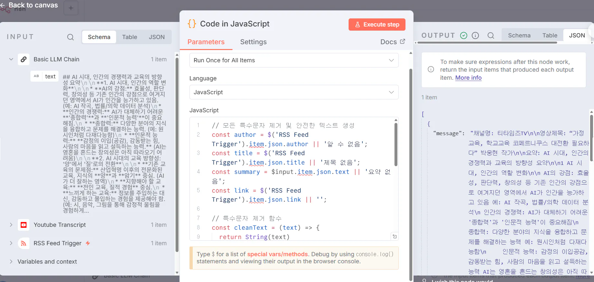Viewport: 594px width, 282px height.
Task: Click the plus button in the top bar
Action: pos(71,8)
